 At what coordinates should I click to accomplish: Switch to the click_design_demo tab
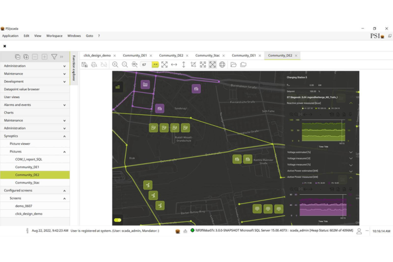(97, 56)
